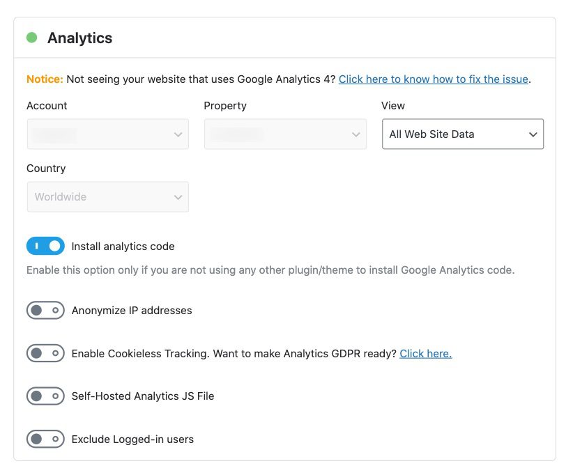Viewport: 573px width, 475px height.
Task: Toggle off Install analytics code
Action: (45, 246)
